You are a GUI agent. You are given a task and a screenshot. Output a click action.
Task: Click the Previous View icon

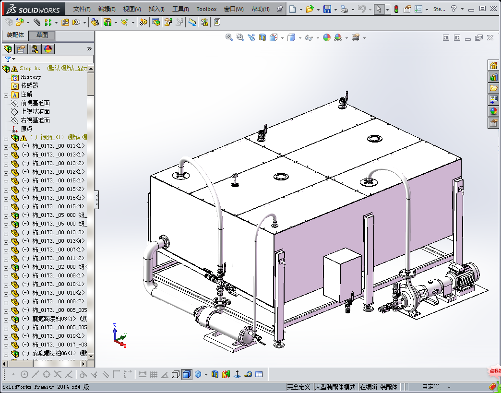(251, 37)
